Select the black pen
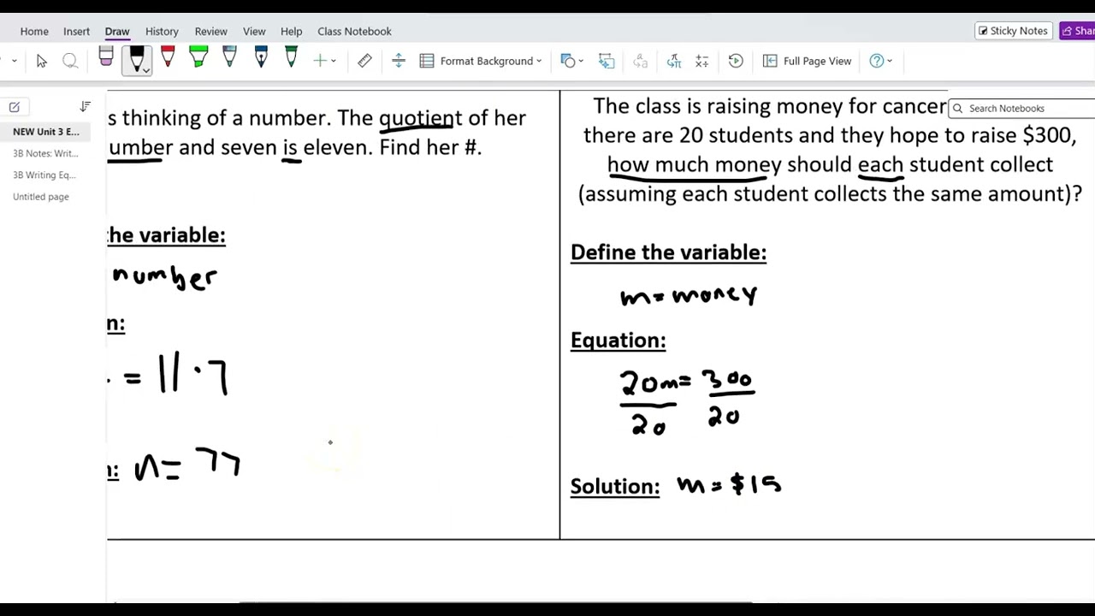Image resolution: width=1095 pixels, height=616 pixels. (x=135, y=59)
